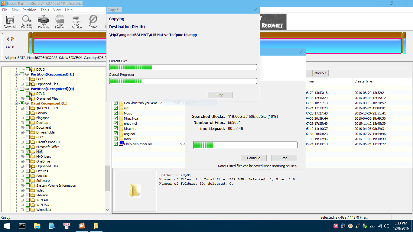The height and width of the screenshot is (232, 413).
Task: Open the Partition Recovery tool
Action: tap(27, 22)
